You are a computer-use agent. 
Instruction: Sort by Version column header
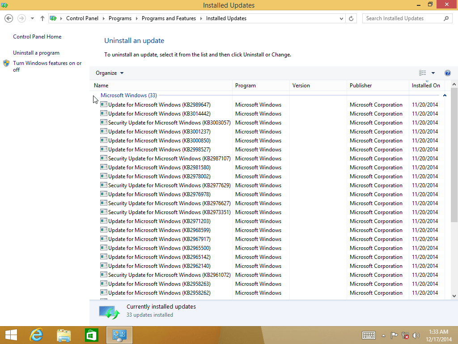coord(318,86)
